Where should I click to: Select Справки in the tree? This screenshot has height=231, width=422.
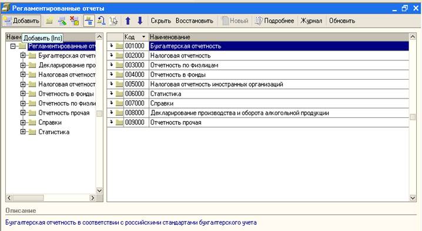[x=50, y=123]
